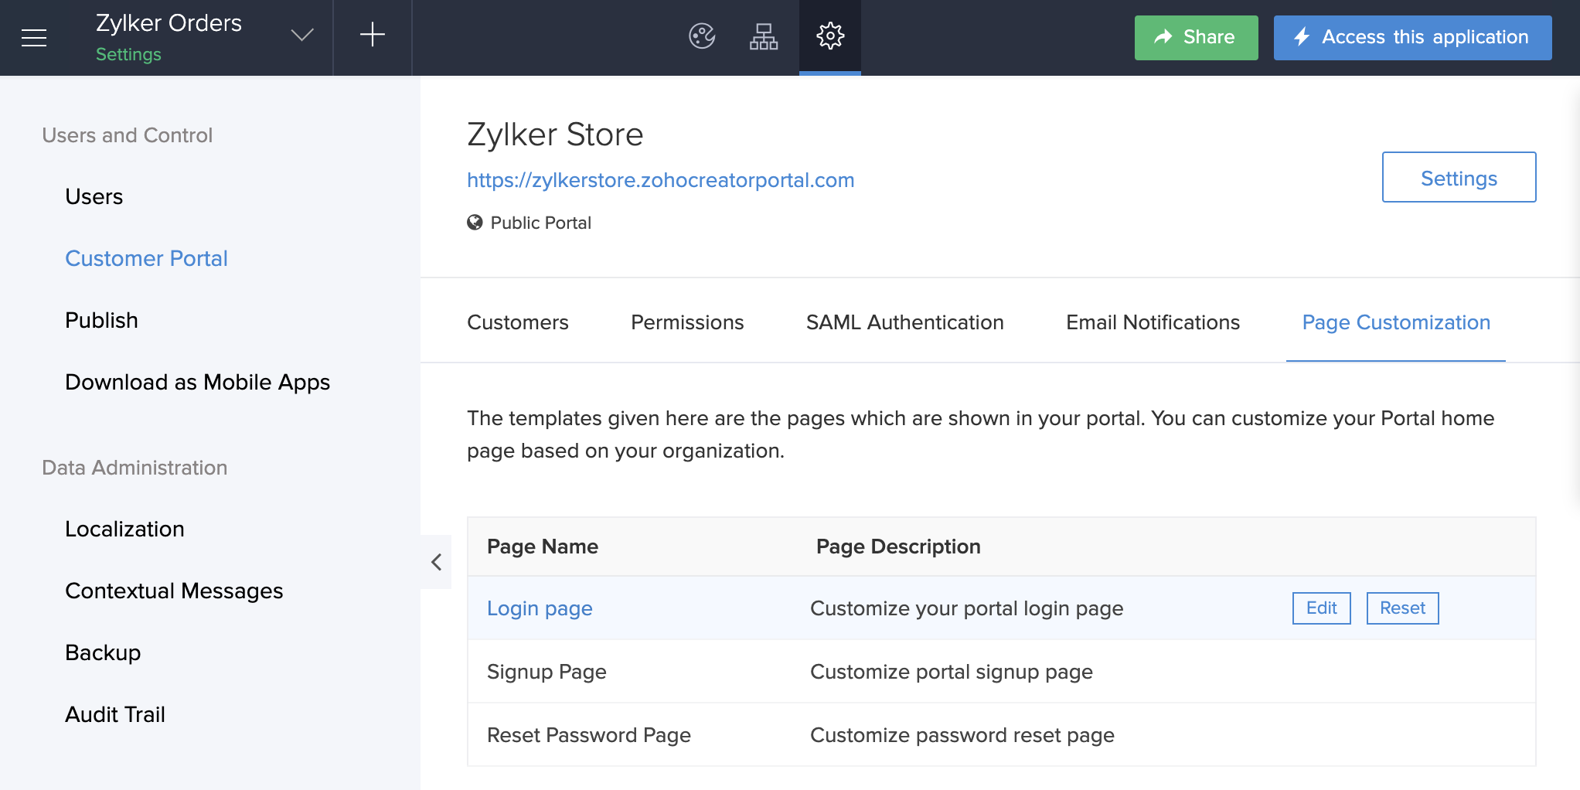The height and width of the screenshot is (790, 1580).
Task: Expand the Zylker Orders app dropdown
Action: click(302, 35)
